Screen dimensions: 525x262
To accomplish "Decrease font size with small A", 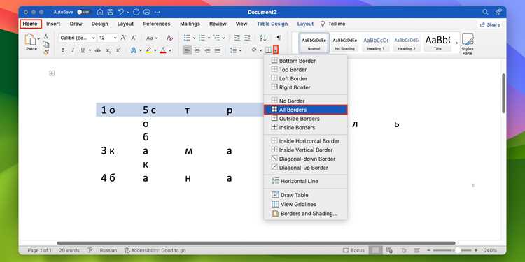I will click(x=134, y=38).
